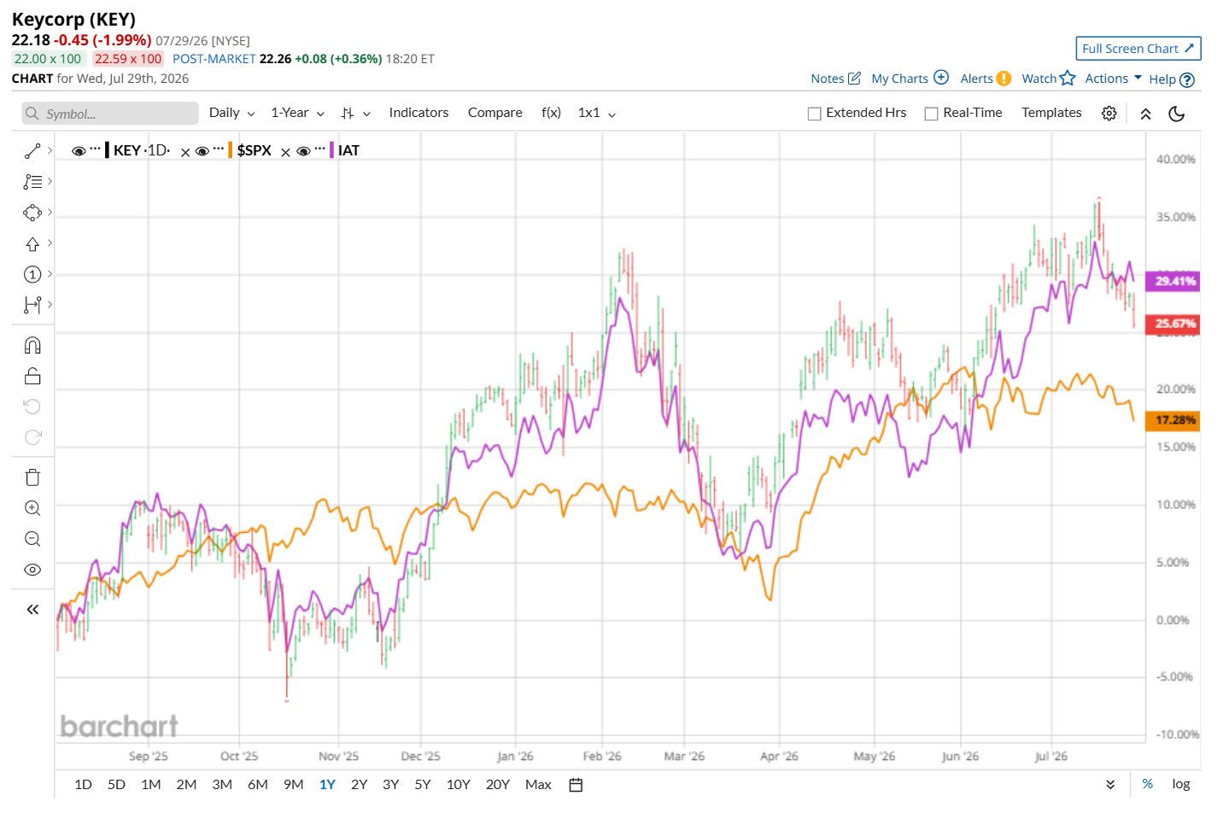
Task: Zoom in on the chart
Action: (x=32, y=508)
